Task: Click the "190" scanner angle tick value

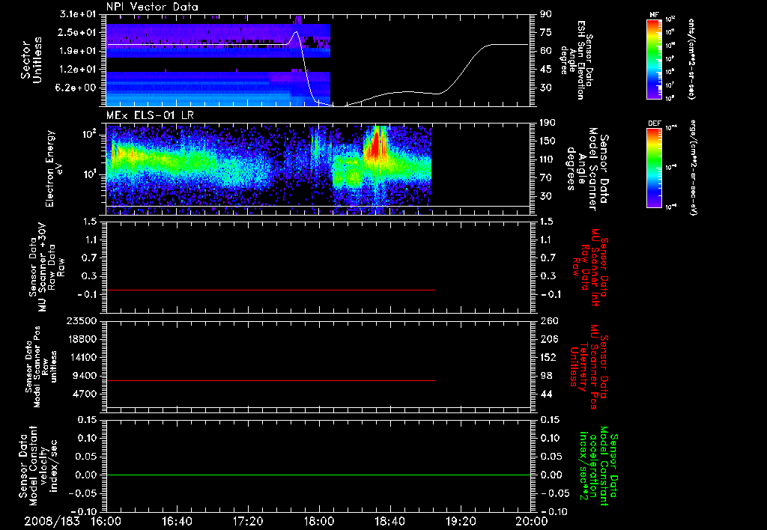Action: tap(548, 123)
